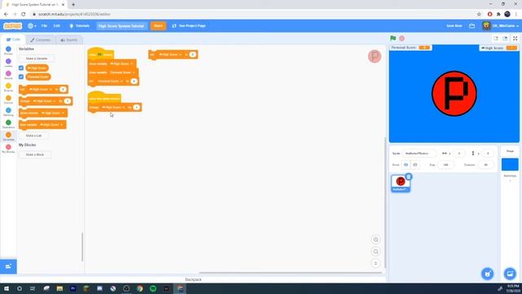522x294 pixels.
Task: Open the language globe dropdown
Action: [x=32, y=25]
